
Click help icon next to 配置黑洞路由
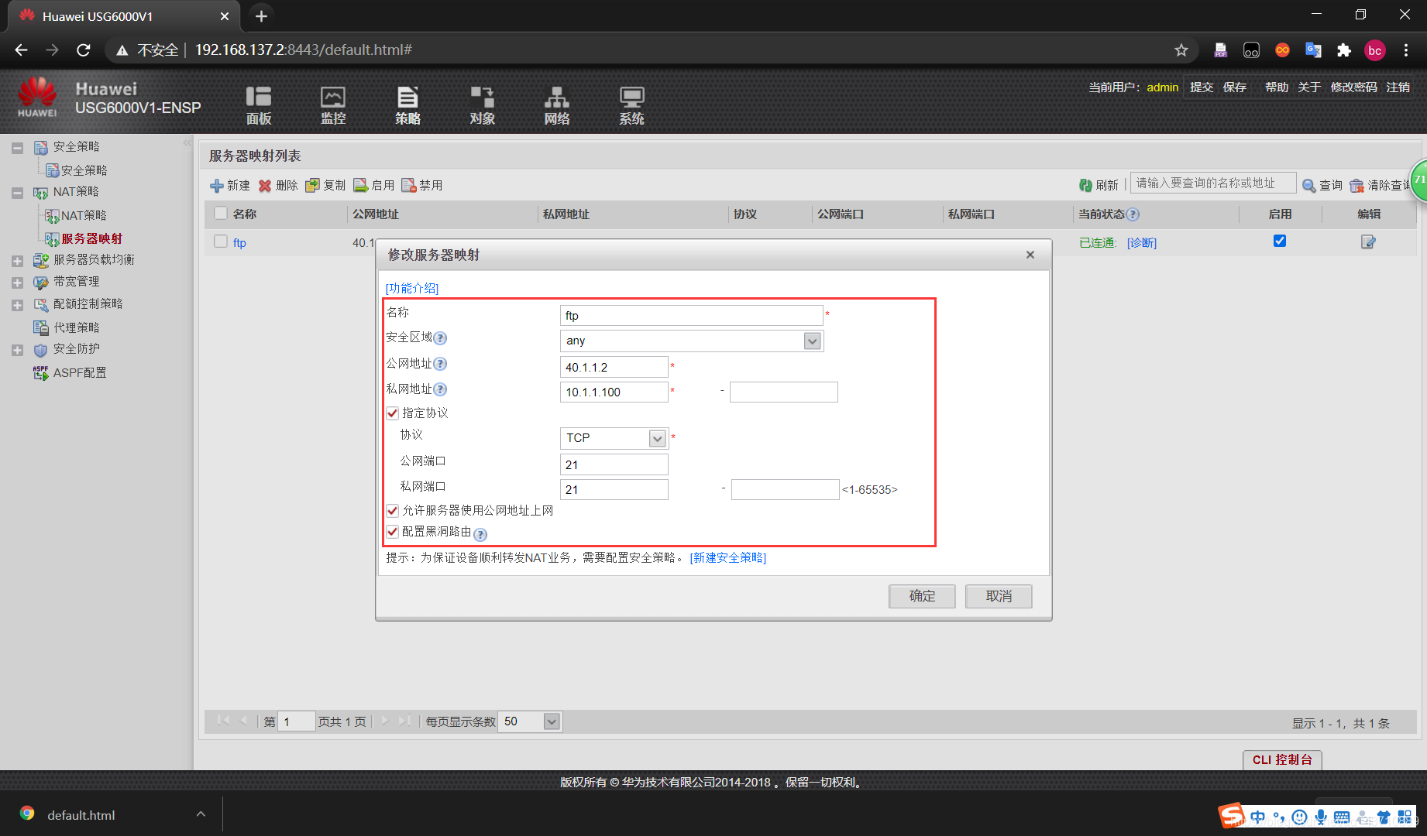point(480,534)
